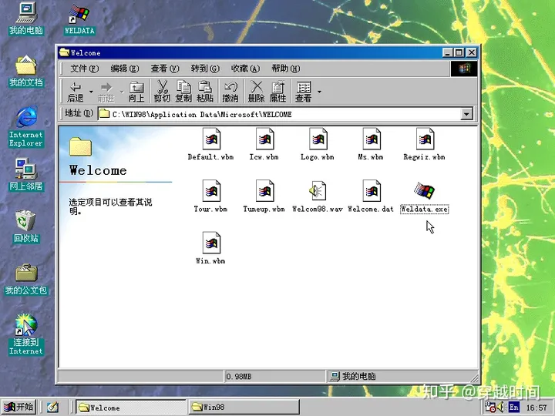This screenshot has width=555, height=416.
Task: Click the Forward (前进) toolbar button
Action: click(x=106, y=92)
